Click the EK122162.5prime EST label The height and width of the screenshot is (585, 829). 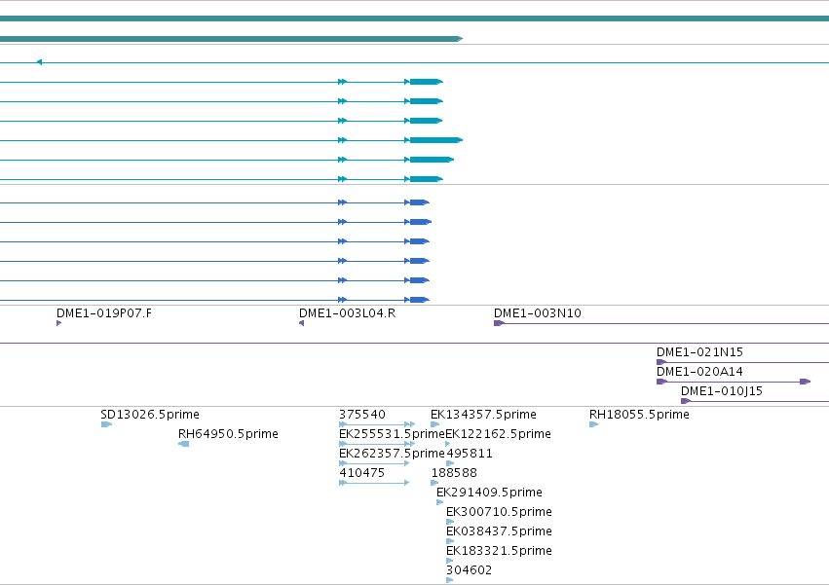[499, 434]
